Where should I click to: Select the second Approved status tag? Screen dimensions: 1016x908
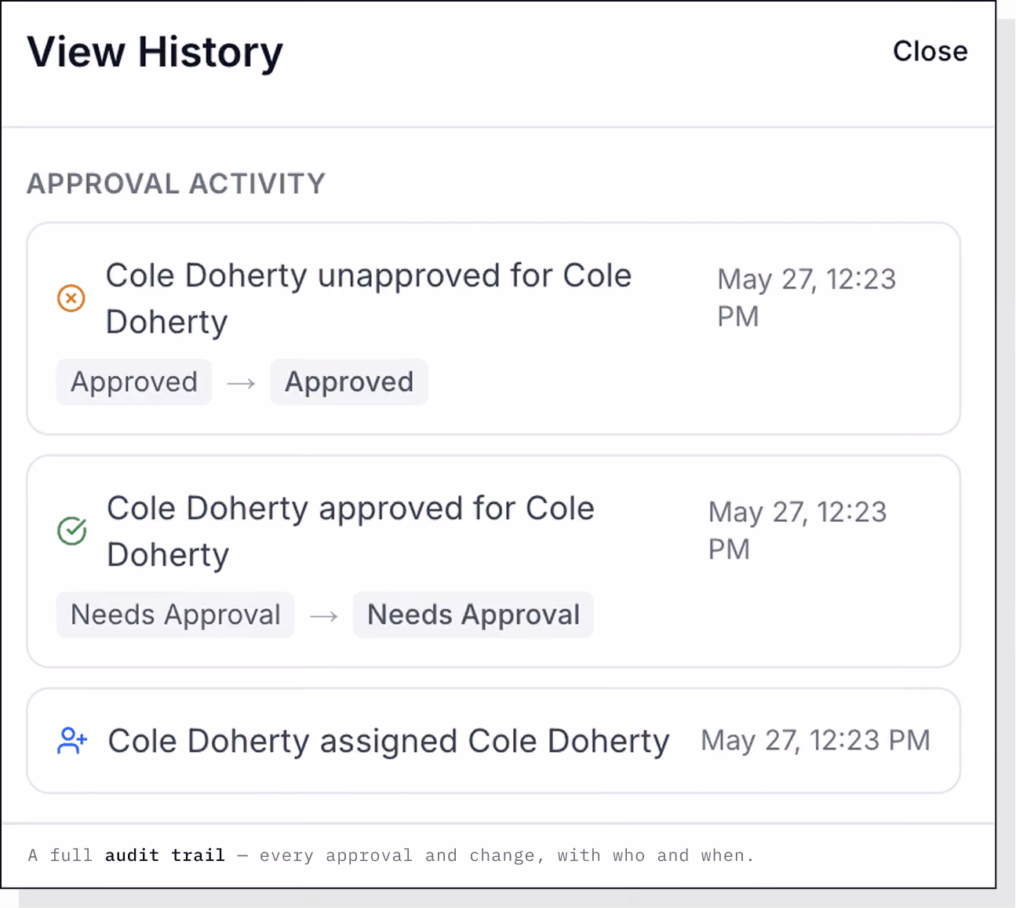pyautogui.click(x=349, y=382)
